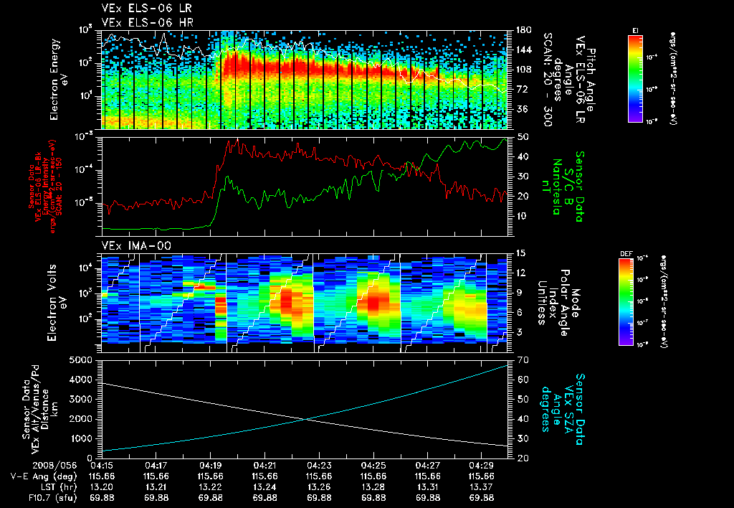Click the DEF rainbow color bar
734x508 pixels.
point(626,302)
